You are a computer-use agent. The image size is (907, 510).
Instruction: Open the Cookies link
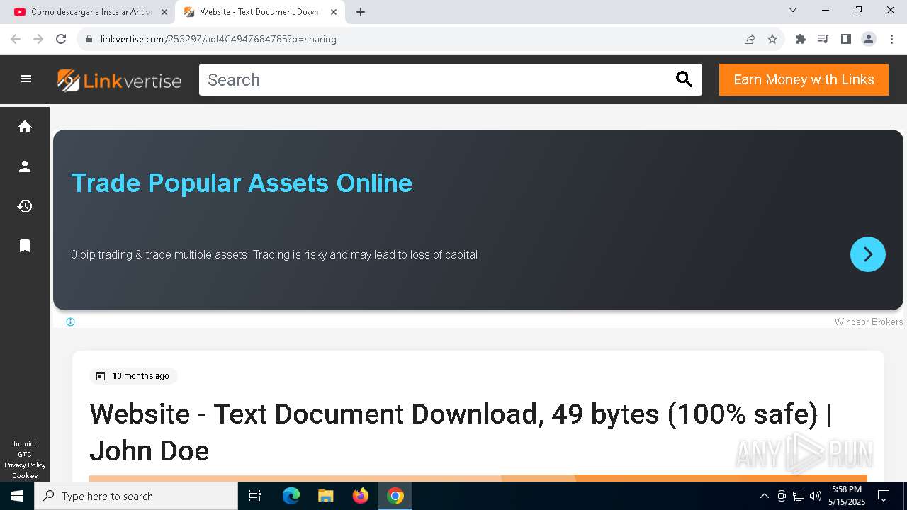[25, 476]
